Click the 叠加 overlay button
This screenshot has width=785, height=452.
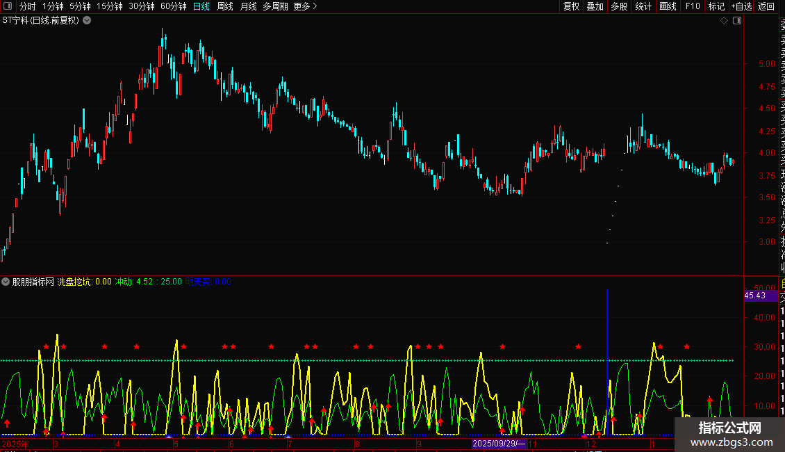coord(595,6)
